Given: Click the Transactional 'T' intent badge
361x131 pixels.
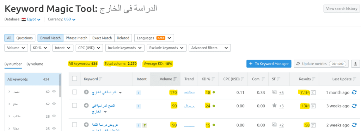Looking at the screenshot, I should click(x=144, y=125).
